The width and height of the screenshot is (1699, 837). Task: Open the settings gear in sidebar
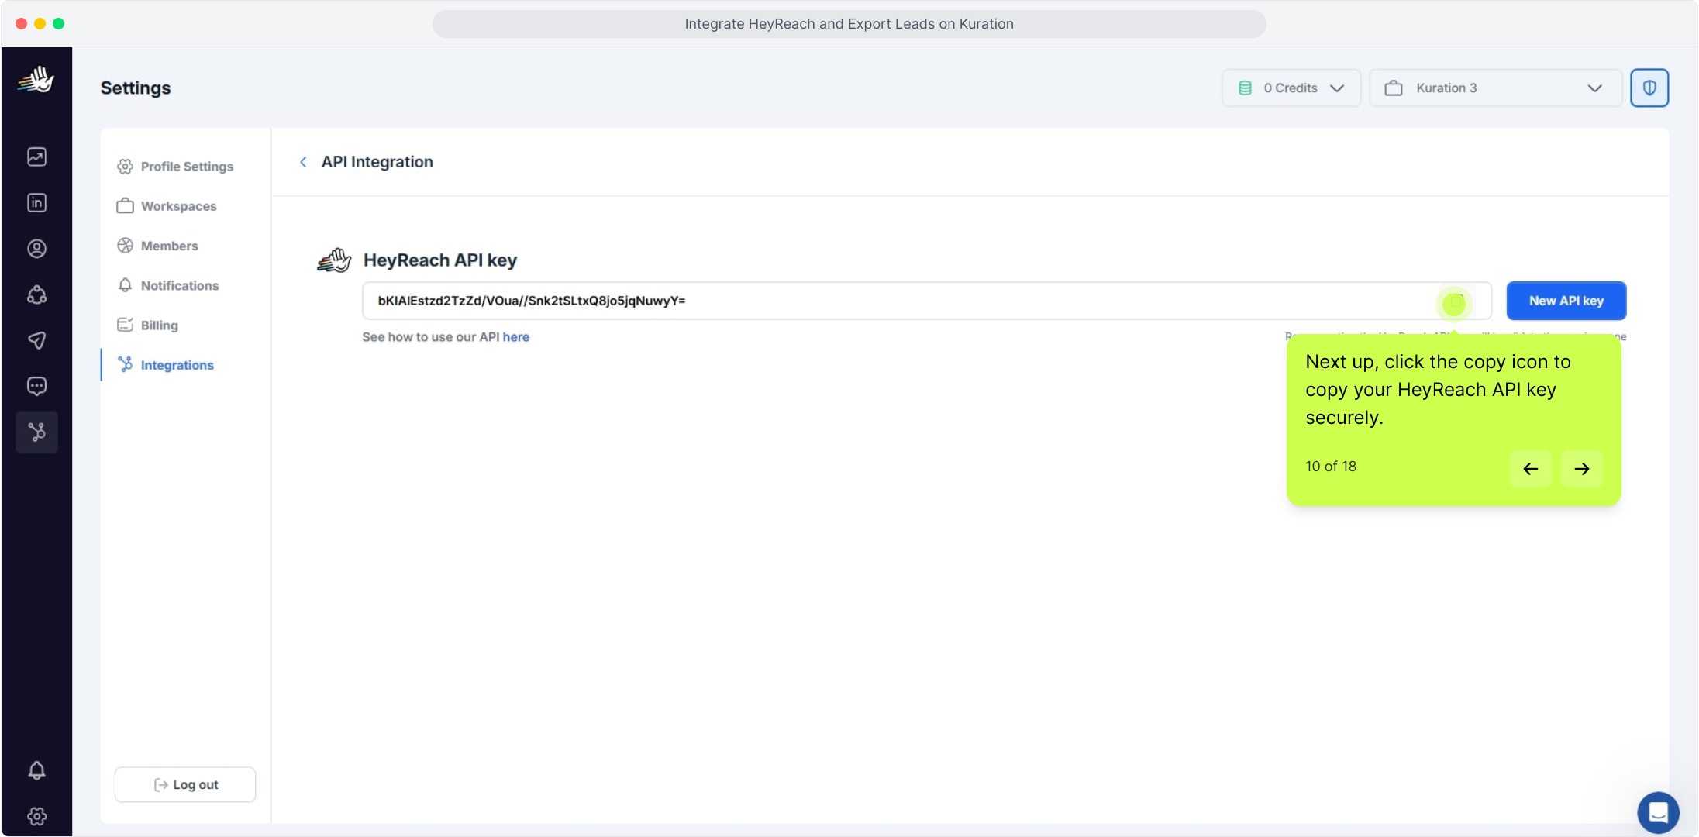click(36, 816)
